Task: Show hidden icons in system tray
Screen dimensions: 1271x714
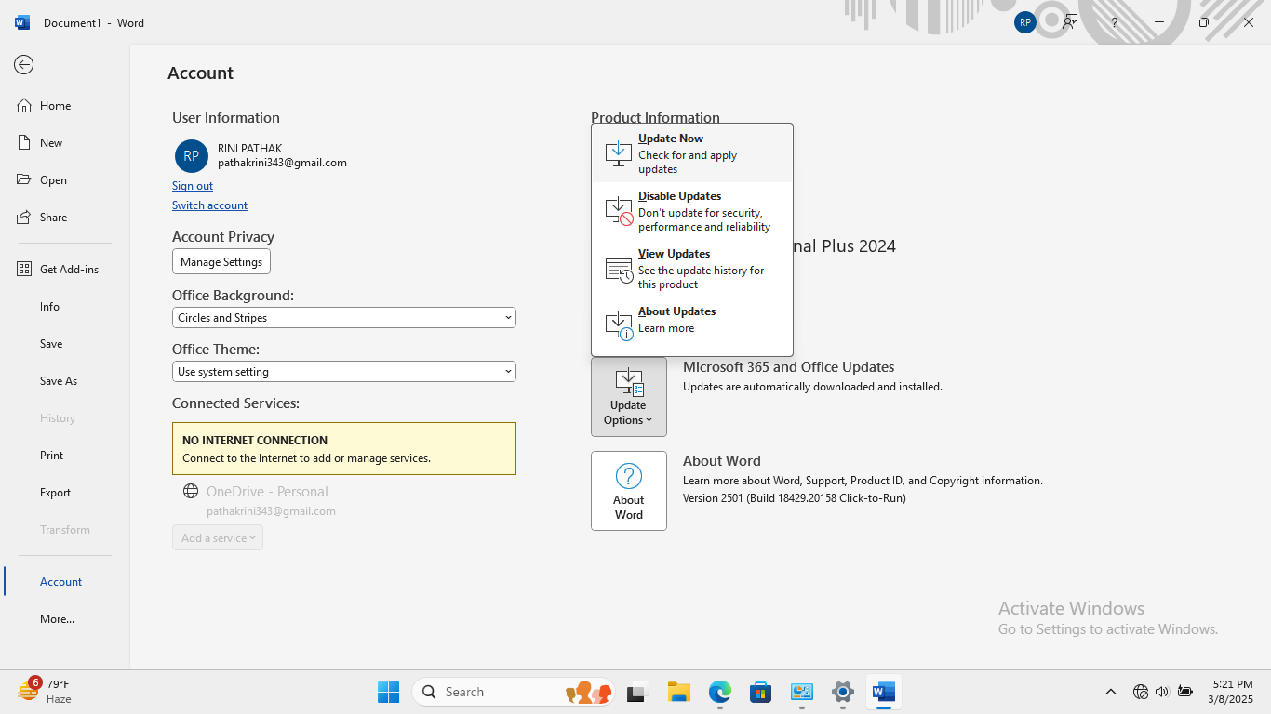Action: tap(1110, 692)
